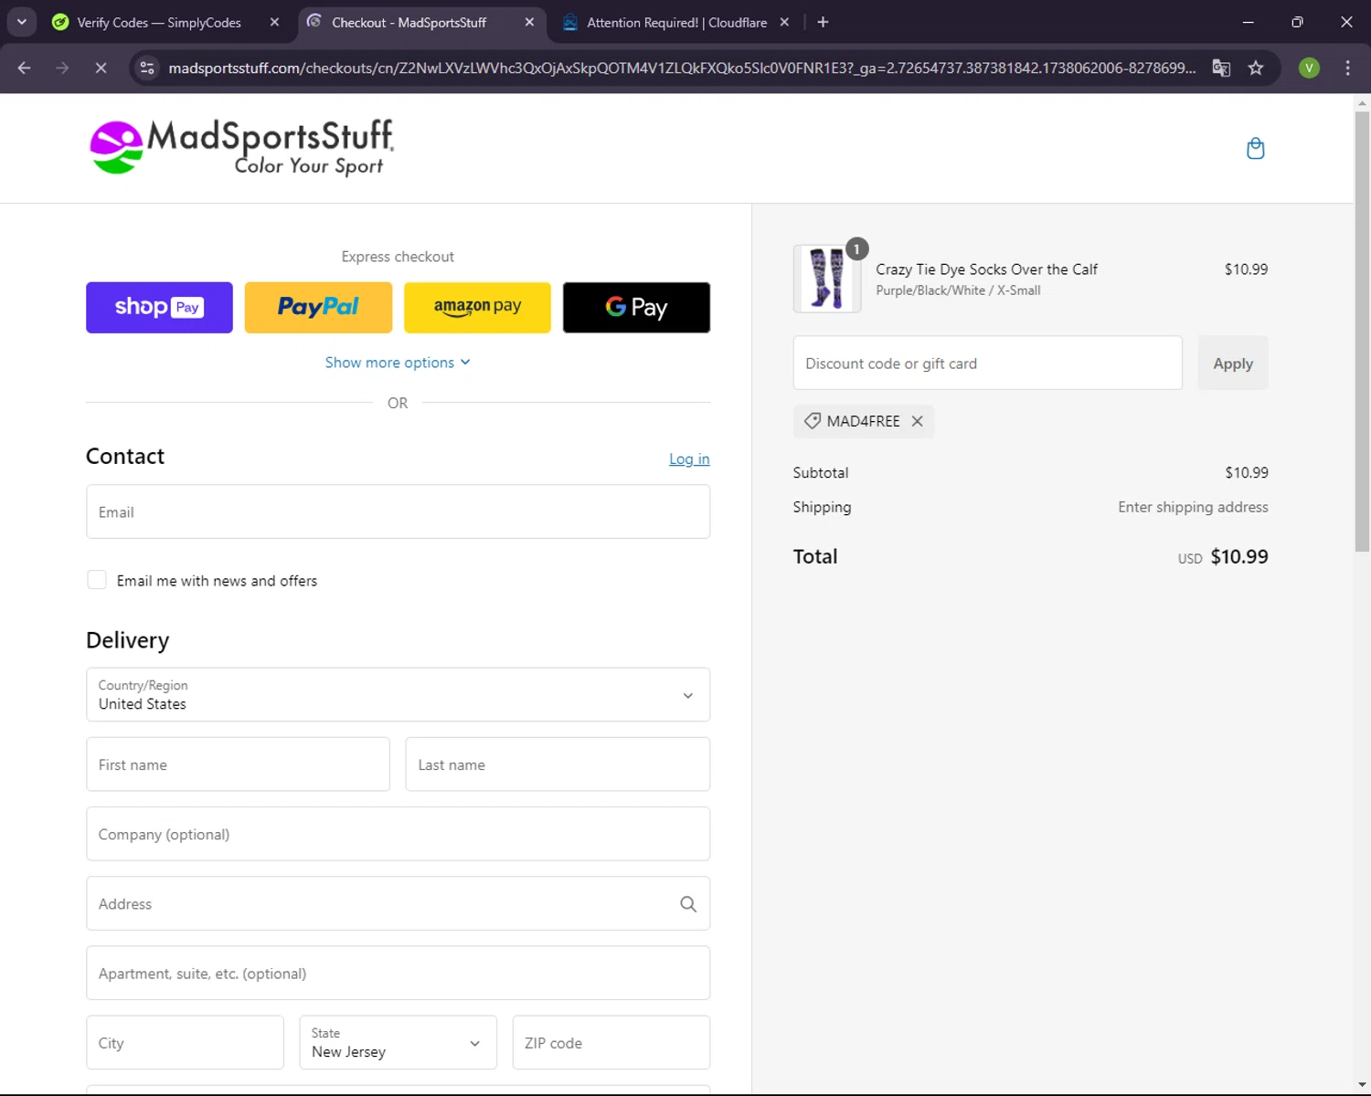The image size is (1371, 1096).
Task: Go forward in browser history
Action: click(x=62, y=68)
